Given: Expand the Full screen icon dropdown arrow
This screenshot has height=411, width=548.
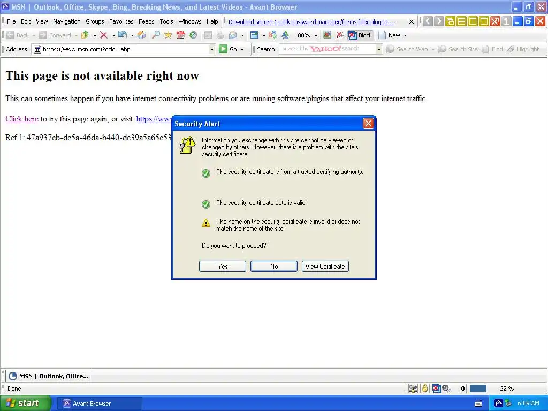Looking at the screenshot, I should (x=263, y=35).
